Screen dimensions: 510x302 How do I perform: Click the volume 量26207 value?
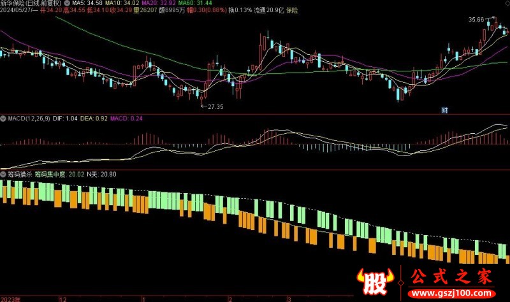145,10
